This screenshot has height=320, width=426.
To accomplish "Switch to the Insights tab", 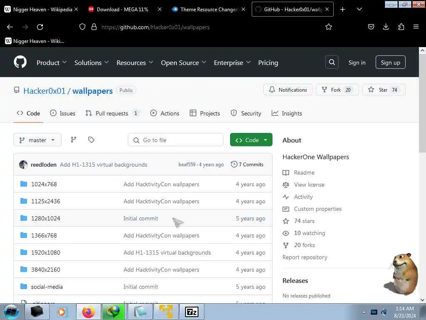I will click(287, 113).
